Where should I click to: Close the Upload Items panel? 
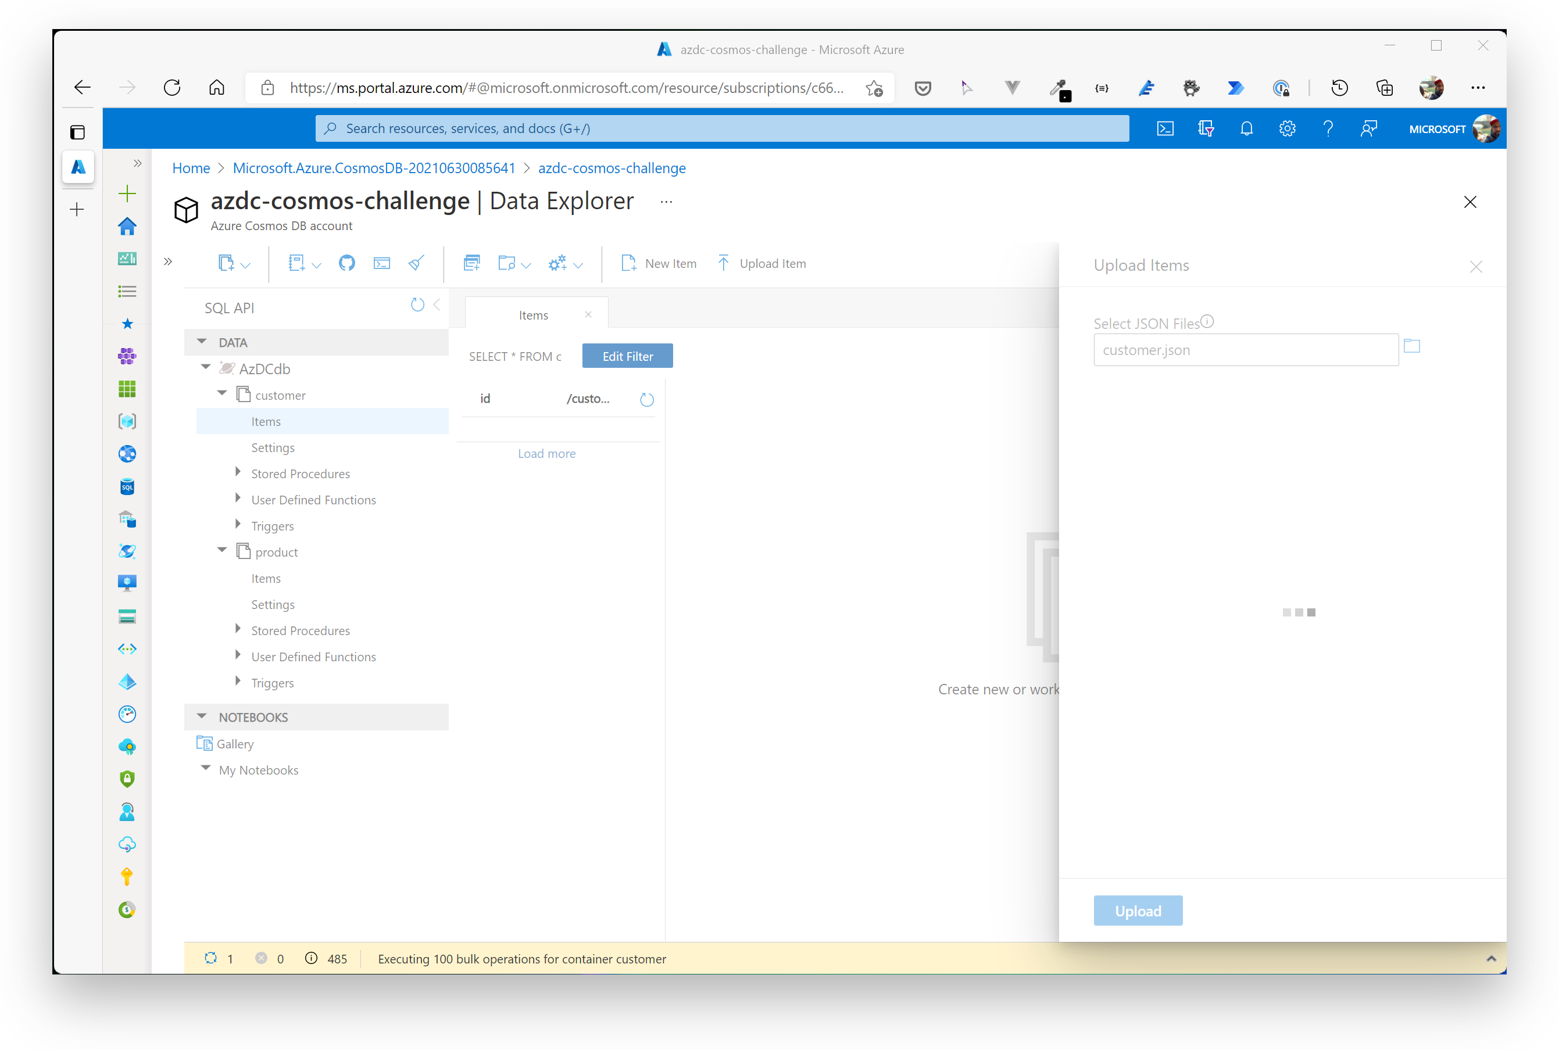click(1476, 267)
